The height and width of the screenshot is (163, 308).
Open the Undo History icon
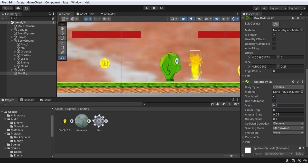(x=256, y=8)
